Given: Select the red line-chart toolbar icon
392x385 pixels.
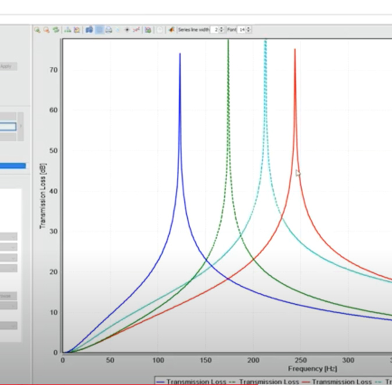Looking at the screenshot, I should coord(137,30).
